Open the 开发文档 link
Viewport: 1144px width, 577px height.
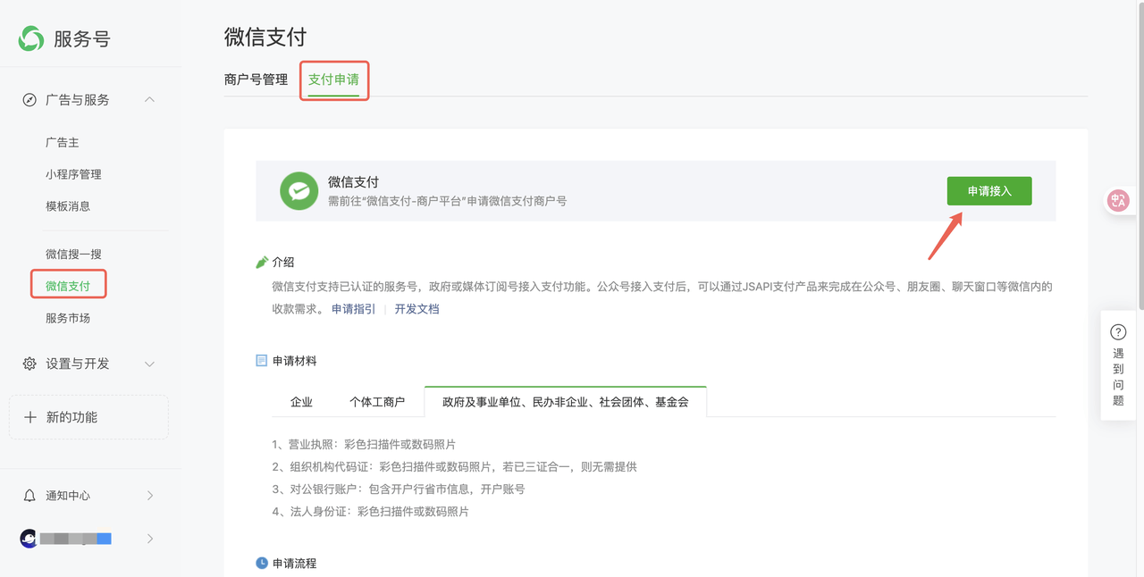(x=416, y=307)
